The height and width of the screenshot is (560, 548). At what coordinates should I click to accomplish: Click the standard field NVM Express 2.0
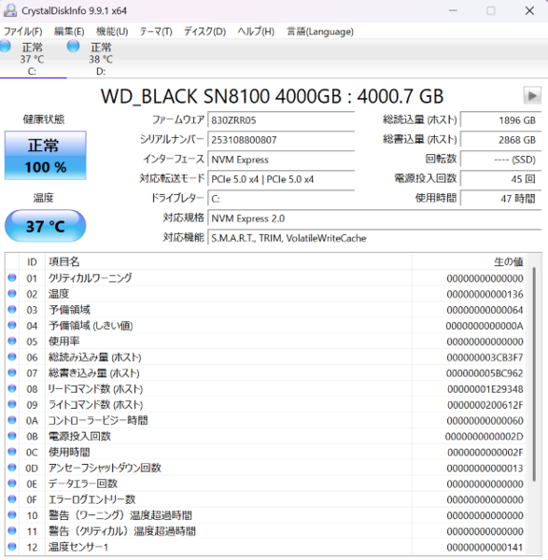374,218
